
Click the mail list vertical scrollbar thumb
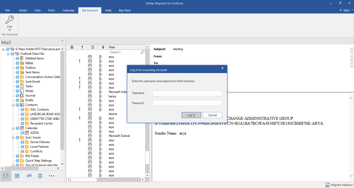pyautogui.click(x=147, y=157)
